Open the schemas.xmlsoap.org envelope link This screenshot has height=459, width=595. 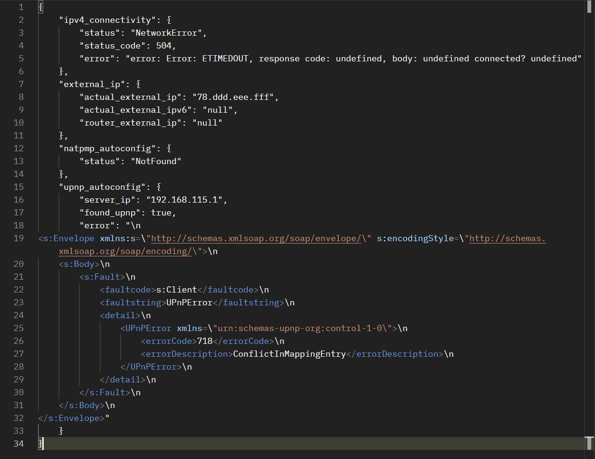[256, 238]
